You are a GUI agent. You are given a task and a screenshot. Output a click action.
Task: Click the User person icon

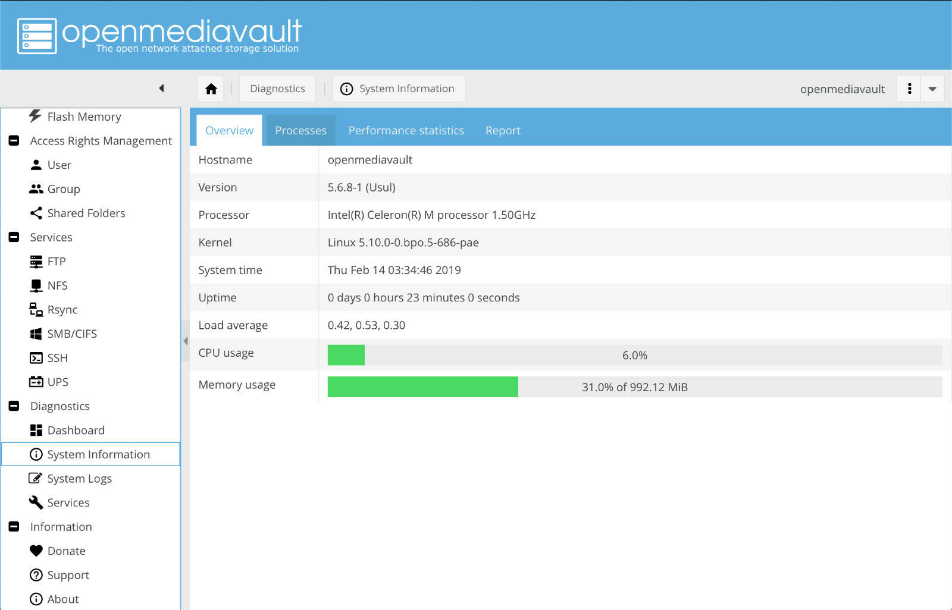[x=36, y=165]
